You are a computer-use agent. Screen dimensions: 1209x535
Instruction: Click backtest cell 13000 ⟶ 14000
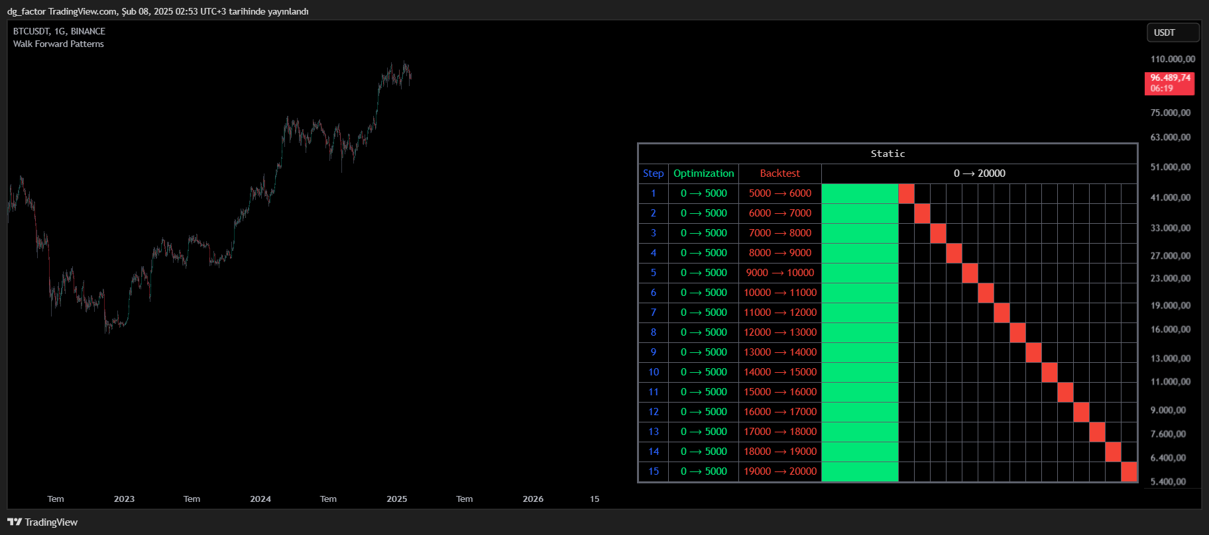click(x=780, y=352)
